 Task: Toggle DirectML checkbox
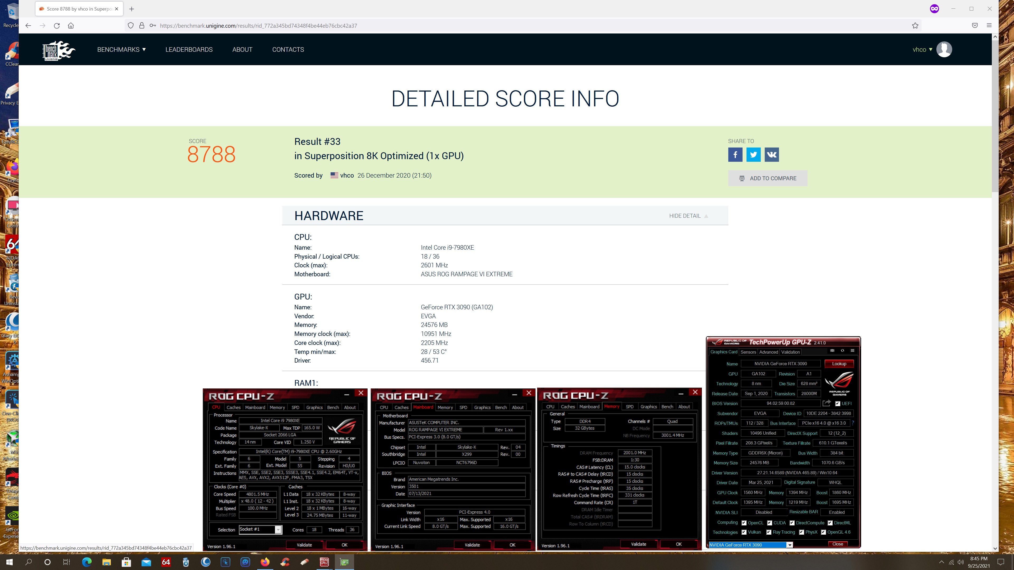830,523
